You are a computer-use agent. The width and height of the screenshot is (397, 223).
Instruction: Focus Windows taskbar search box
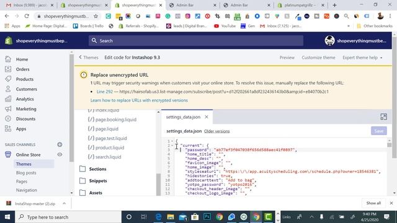pos(68,217)
